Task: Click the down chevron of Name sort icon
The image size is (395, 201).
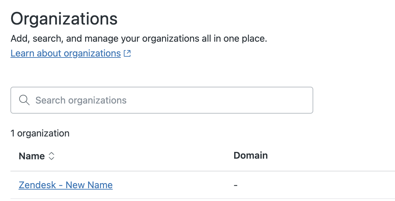Action: [51, 158]
